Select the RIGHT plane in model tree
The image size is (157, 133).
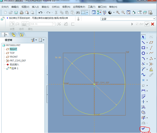coord(13,49)
